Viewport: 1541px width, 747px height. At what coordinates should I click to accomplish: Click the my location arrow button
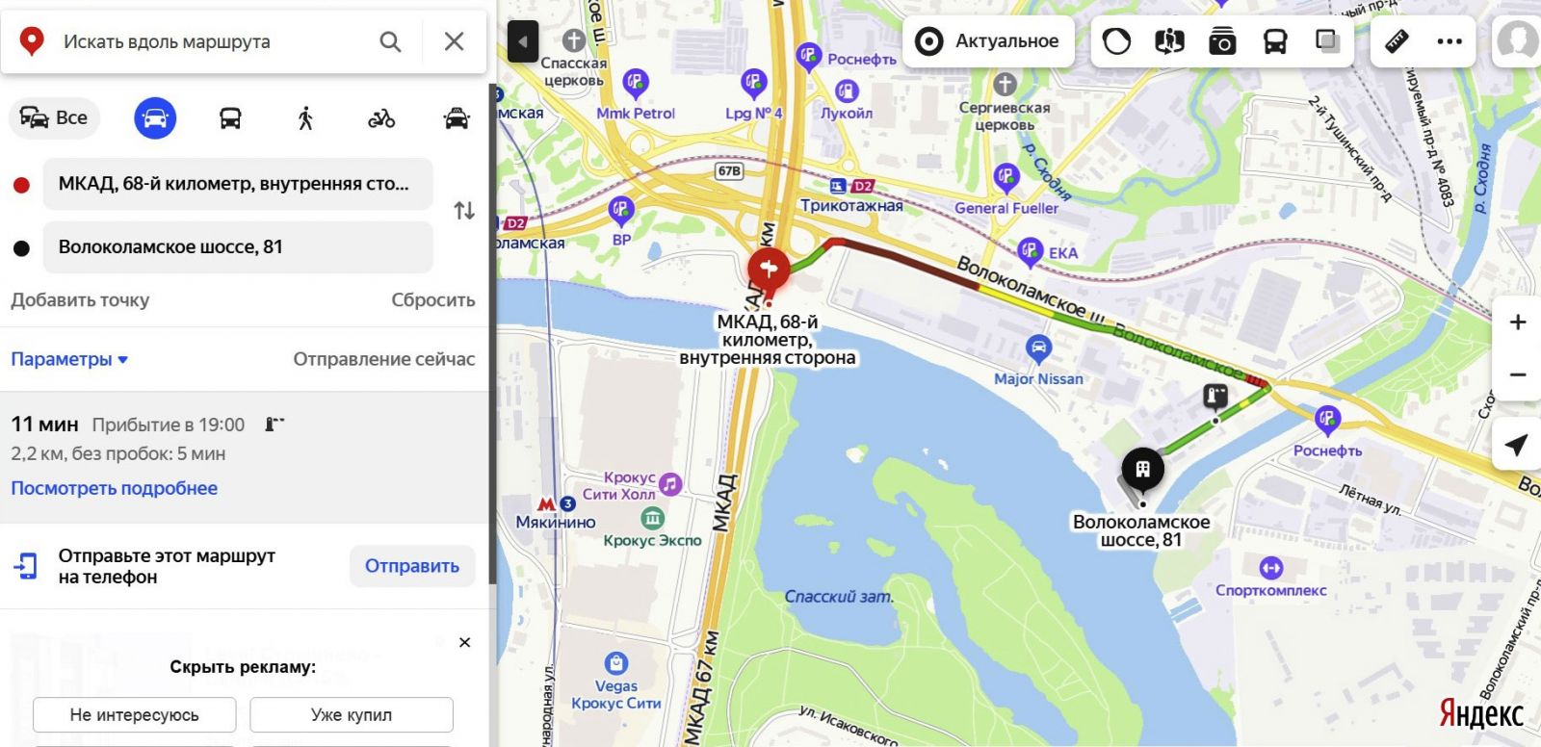tap(1517, 444)
